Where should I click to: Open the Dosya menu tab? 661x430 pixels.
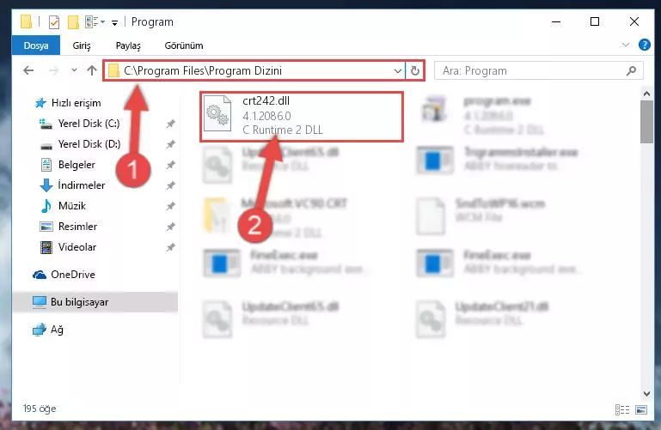click(36, 45)
